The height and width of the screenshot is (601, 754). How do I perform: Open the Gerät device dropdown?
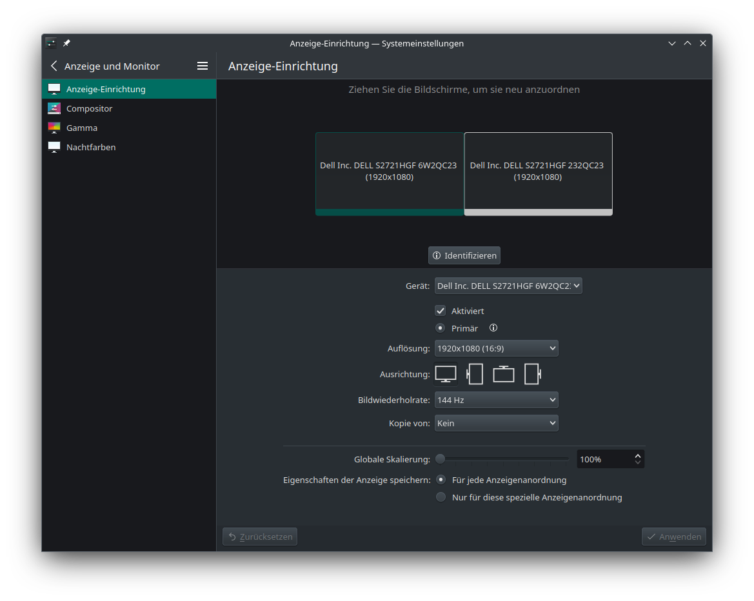pyautogui.click(x=508, y=286)
